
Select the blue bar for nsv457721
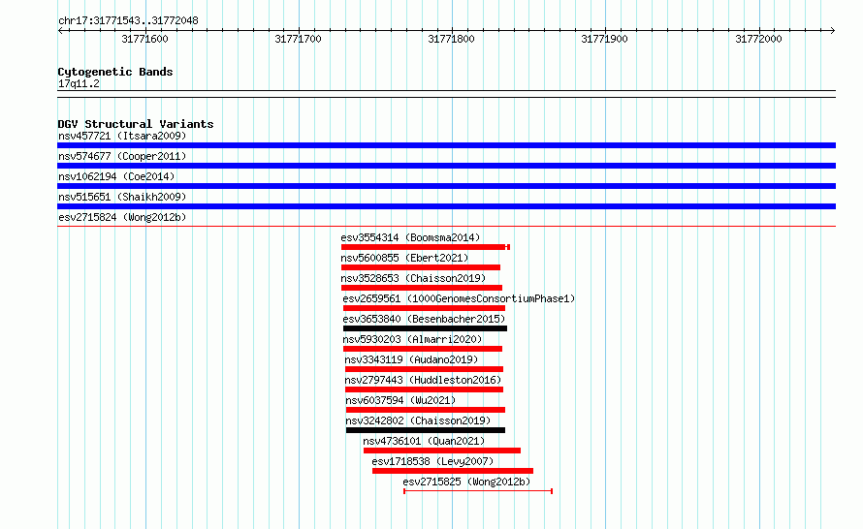pyautogui.click(x=446, y=145)
